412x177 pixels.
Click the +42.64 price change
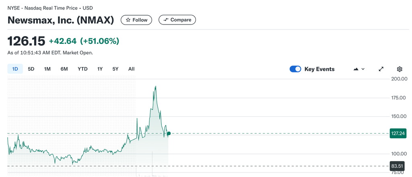[x=63, y=41]
